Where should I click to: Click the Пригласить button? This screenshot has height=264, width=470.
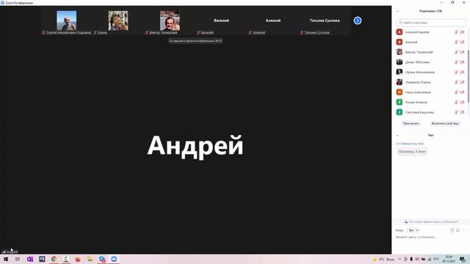[x=411, y=123]
